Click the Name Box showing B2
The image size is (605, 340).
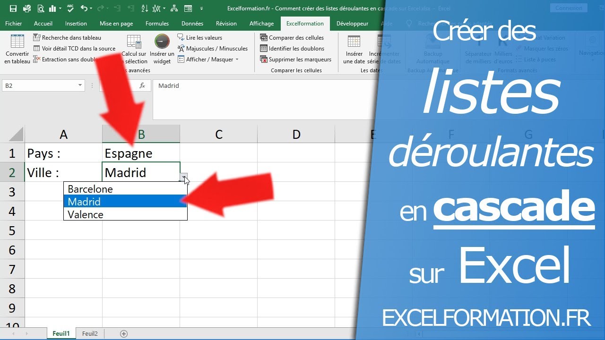[x=39, y=85]
